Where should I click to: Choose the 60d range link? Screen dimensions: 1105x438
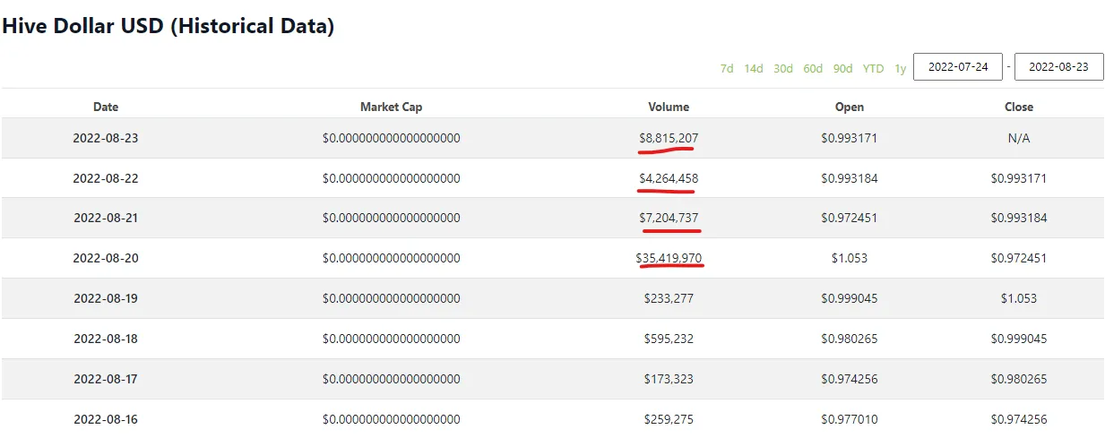click(813, 68)
